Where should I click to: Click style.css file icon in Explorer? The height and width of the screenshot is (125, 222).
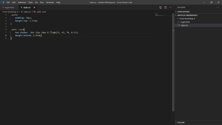point(179,25)
